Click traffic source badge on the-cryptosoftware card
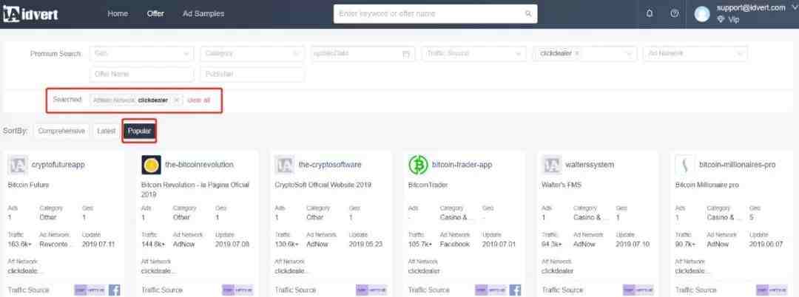Image resolution: width=799 pixels, height=297 pixels. [x=371, y=290]
